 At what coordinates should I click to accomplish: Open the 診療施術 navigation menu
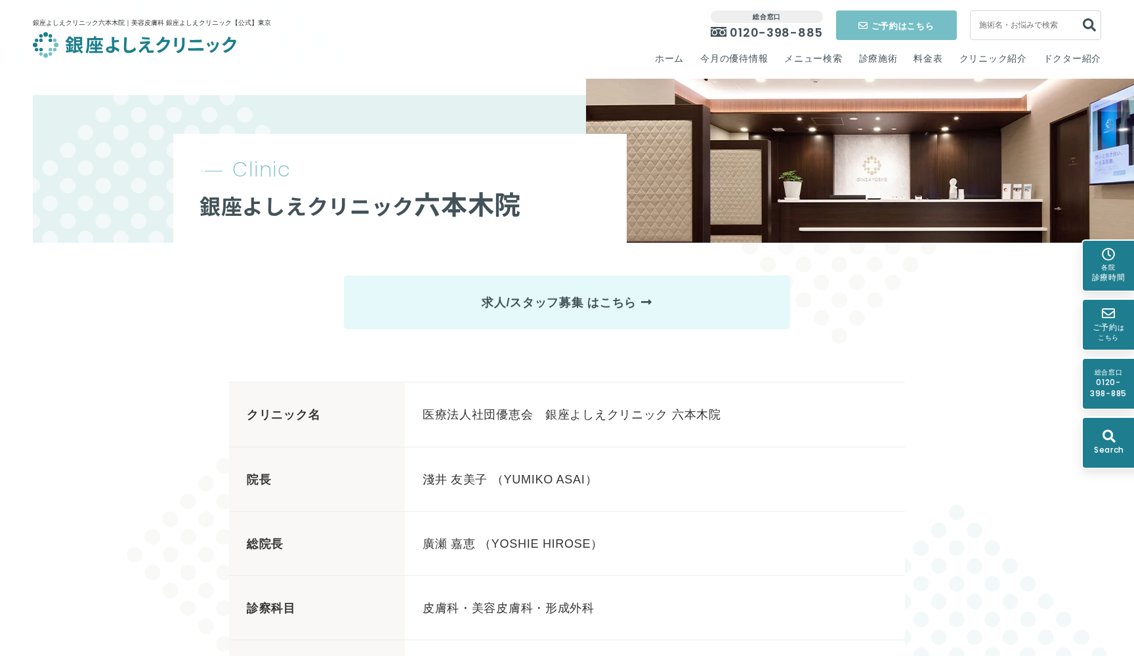tap(877, 58)
